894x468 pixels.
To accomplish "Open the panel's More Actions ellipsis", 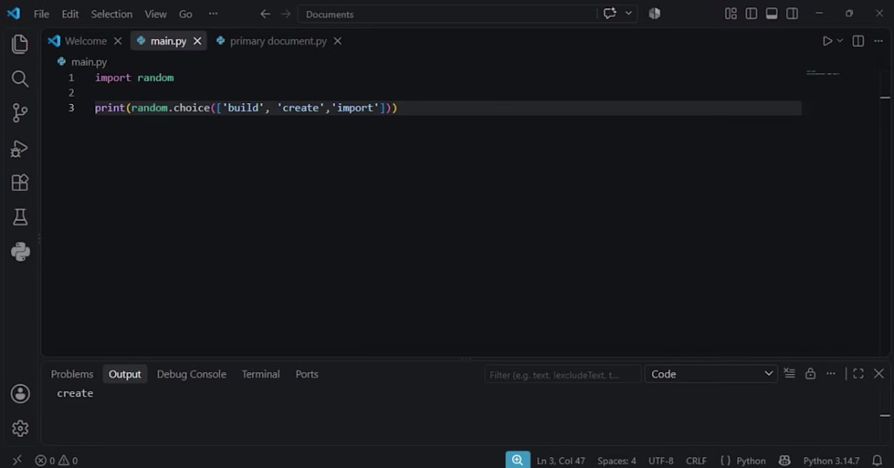I will [831, 374].
